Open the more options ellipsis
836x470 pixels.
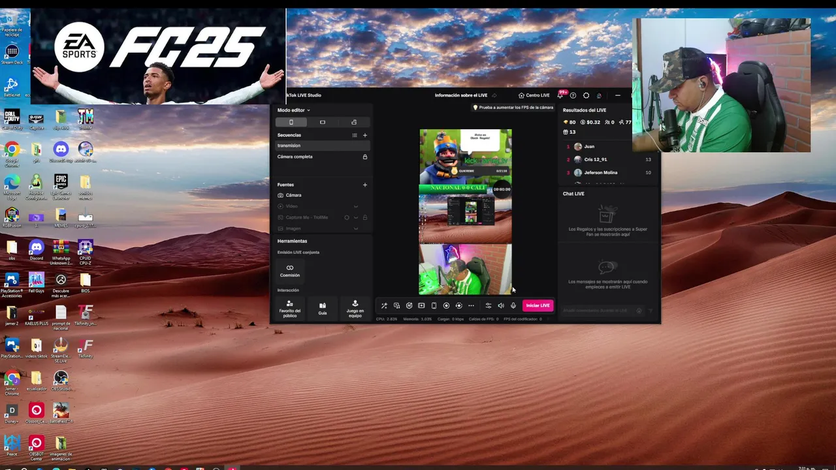471,305
